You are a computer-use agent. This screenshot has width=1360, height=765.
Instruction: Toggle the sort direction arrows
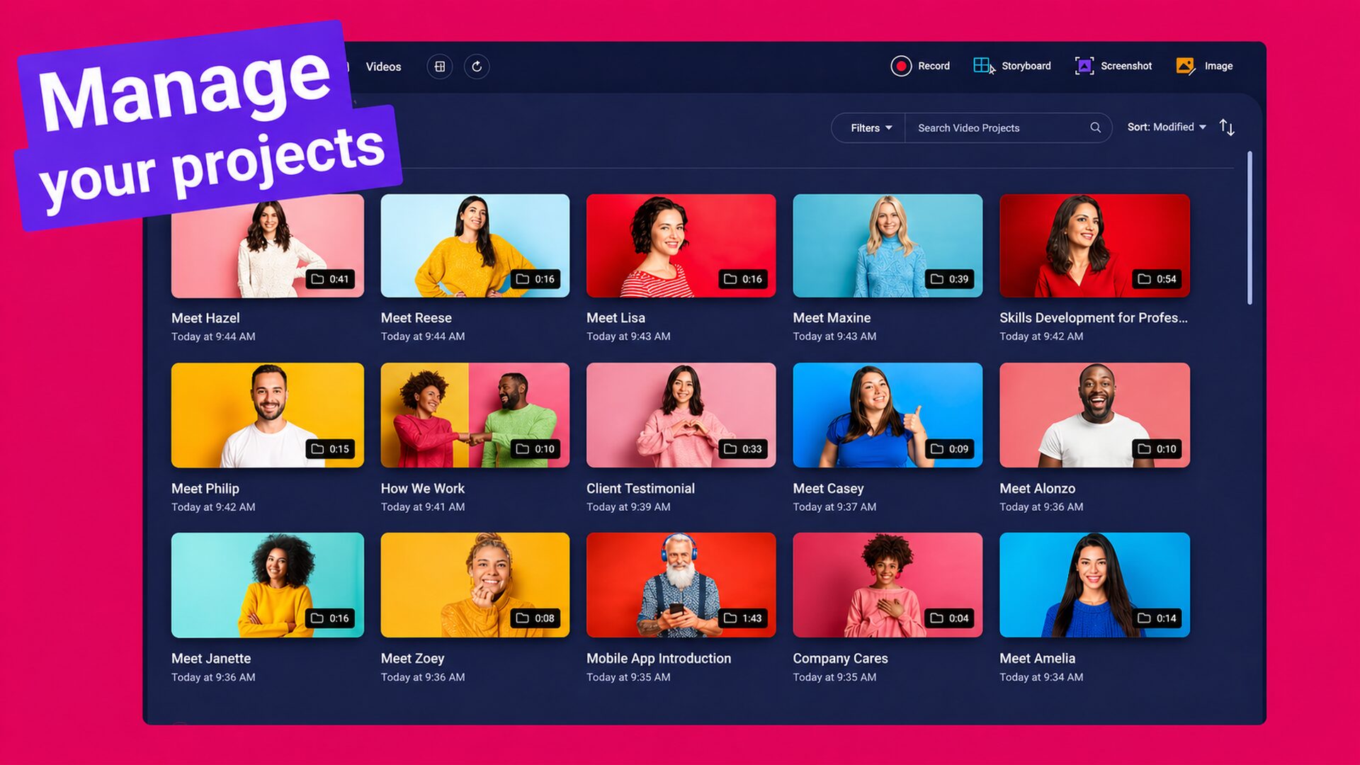[1227, 127]
